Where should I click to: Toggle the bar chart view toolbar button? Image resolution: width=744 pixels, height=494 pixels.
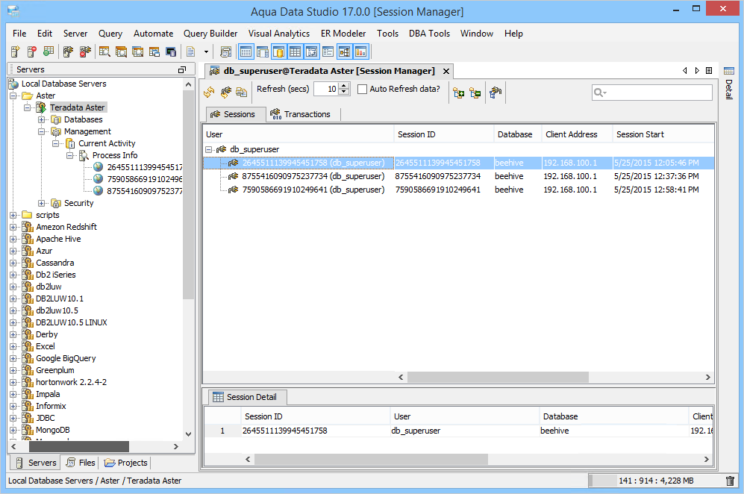click(x=360, y=51)
